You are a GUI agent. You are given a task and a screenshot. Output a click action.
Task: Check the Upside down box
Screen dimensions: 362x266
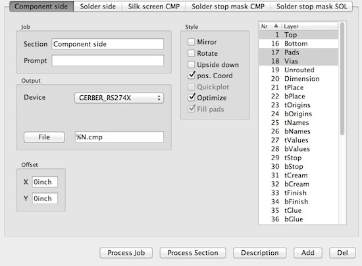tap(191, 64)
